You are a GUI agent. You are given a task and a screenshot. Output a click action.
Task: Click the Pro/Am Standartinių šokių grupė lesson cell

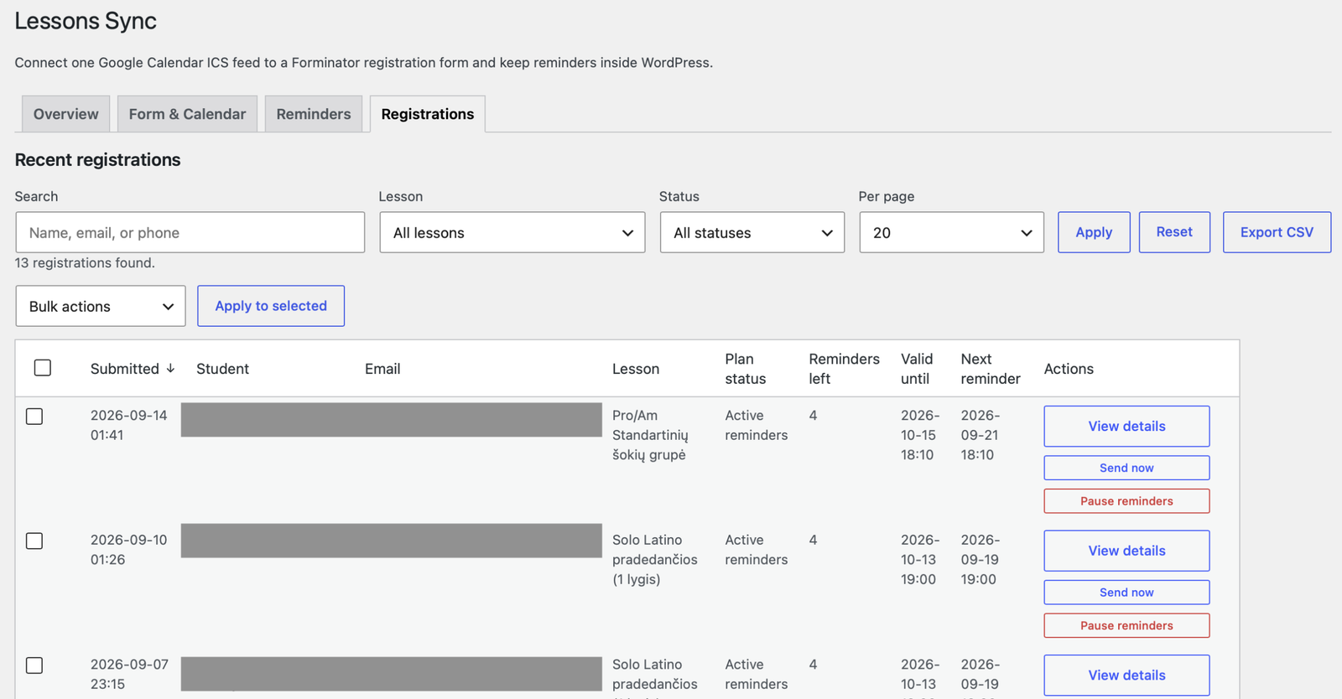click(x=650, y=435)
